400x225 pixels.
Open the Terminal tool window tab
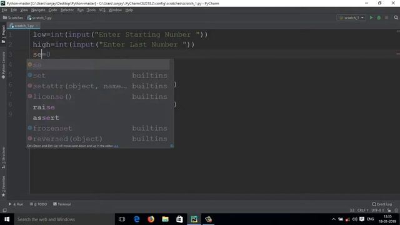click(x=62, y=204)
